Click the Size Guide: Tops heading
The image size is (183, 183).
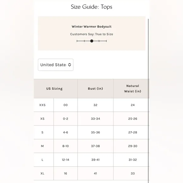[x=91, y=7]
